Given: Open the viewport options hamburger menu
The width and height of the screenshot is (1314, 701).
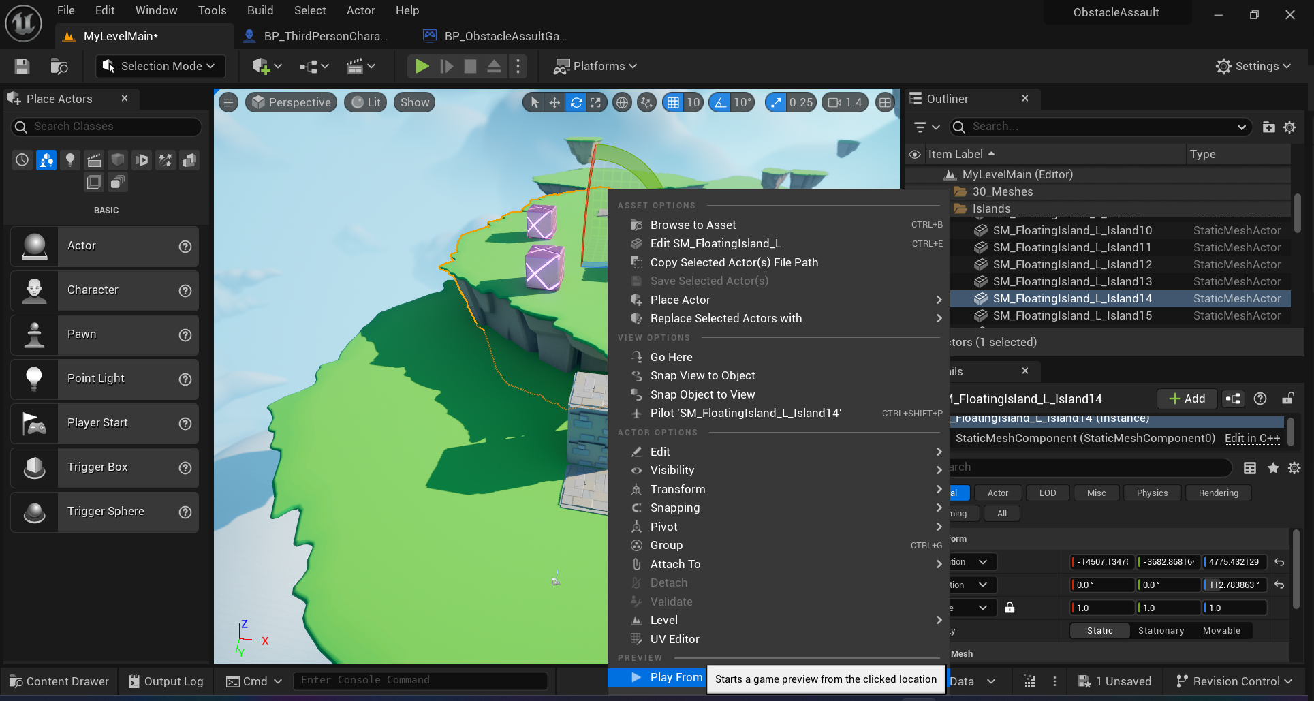Looking at the screenshot, I should click(228, 102).
